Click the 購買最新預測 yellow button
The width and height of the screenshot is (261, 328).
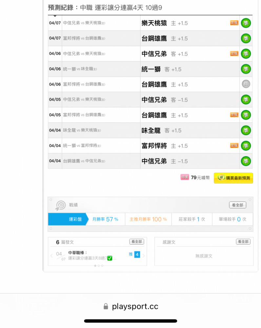click(x=233, y=178)
